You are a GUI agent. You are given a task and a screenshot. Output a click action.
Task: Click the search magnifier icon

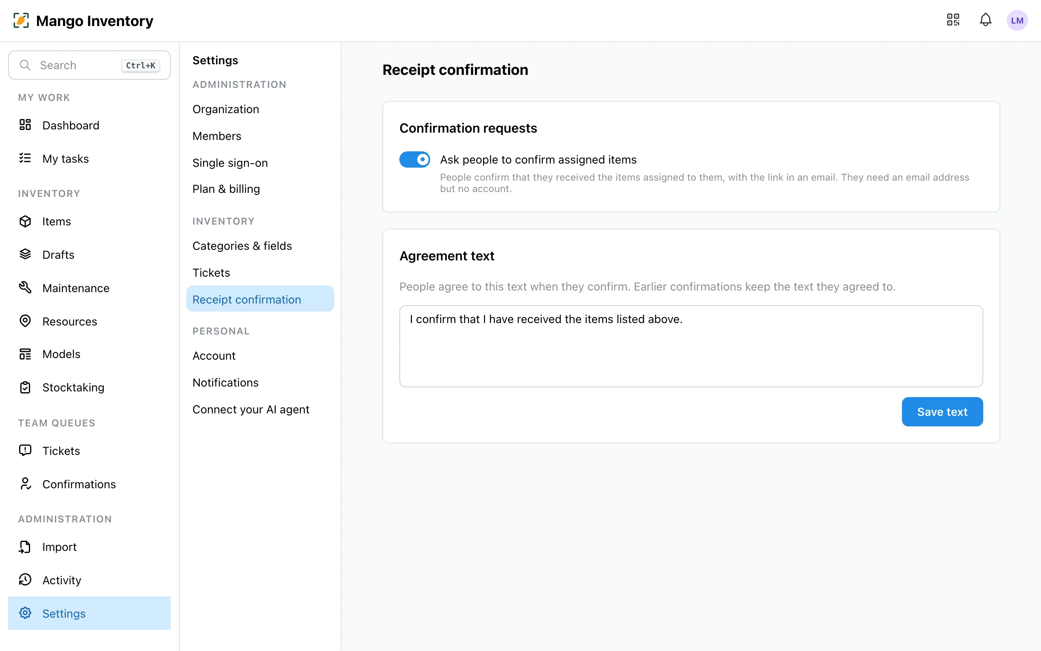[x=25, y=65]
